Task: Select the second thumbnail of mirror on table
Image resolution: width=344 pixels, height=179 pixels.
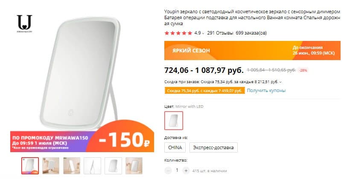Action: point(51,166)
